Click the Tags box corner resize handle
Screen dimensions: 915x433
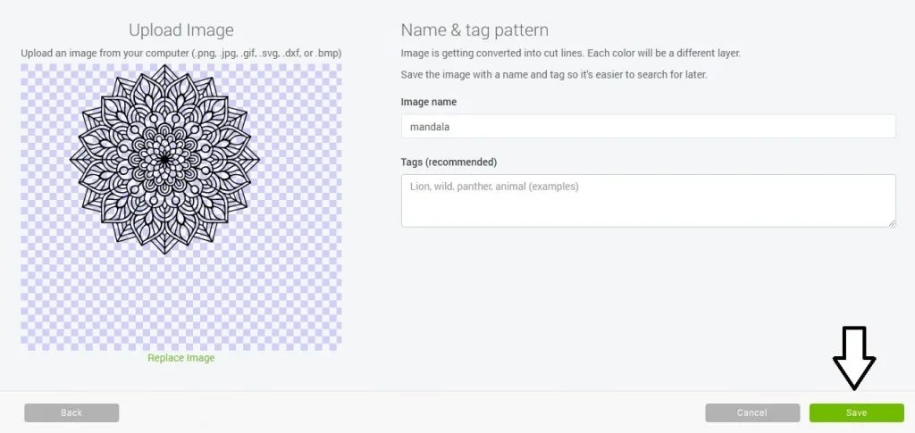[x=892, y=222]
